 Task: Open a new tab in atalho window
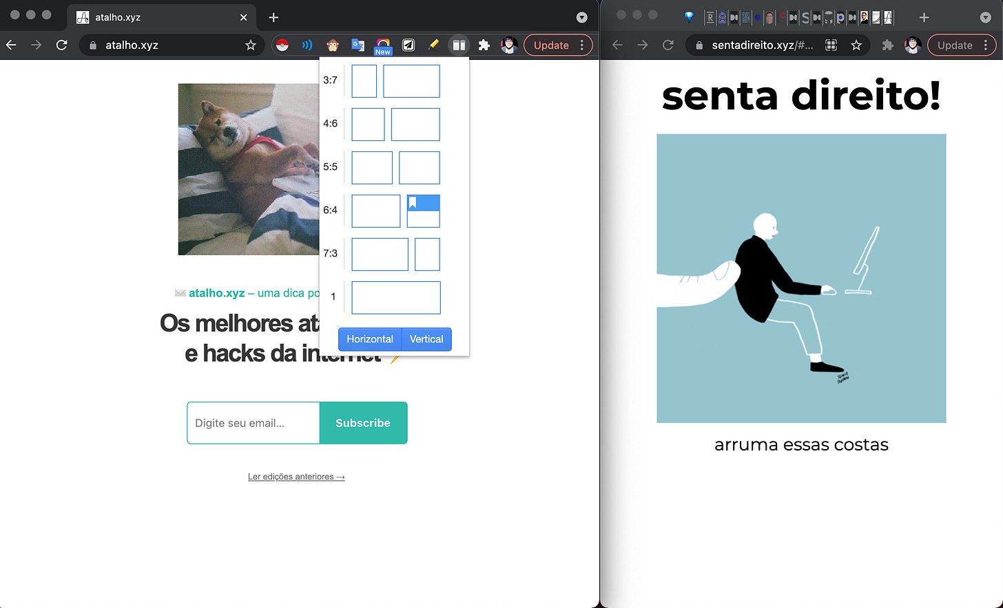pyautogui.click(x=273, y=17)
